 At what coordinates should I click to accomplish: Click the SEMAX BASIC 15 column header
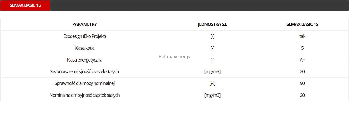[302, 24]
